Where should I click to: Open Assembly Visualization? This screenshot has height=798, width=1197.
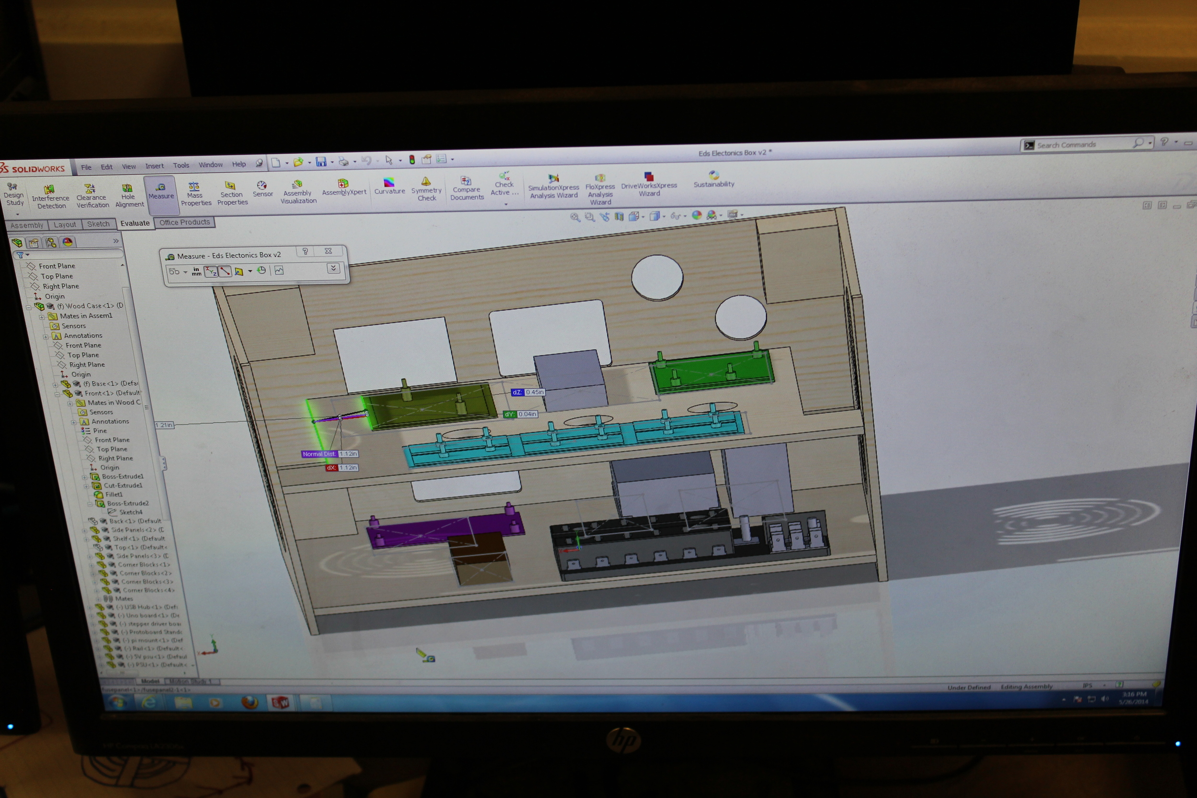tap(298, 192)
